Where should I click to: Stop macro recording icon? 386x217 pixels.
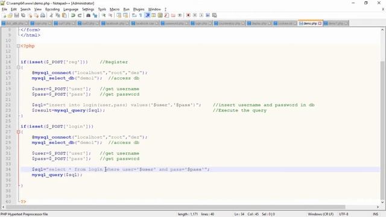click(x=195, y=15)
